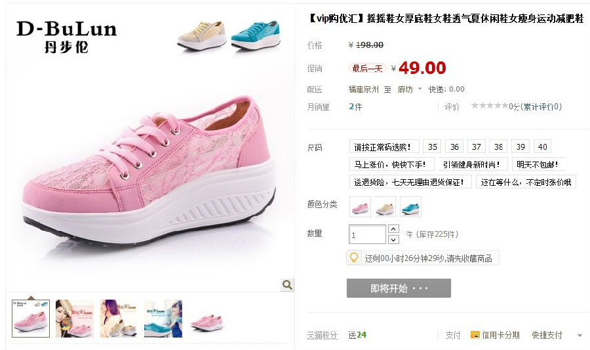View the lollipop girl thumbnail image

click(x=75, y=319)
